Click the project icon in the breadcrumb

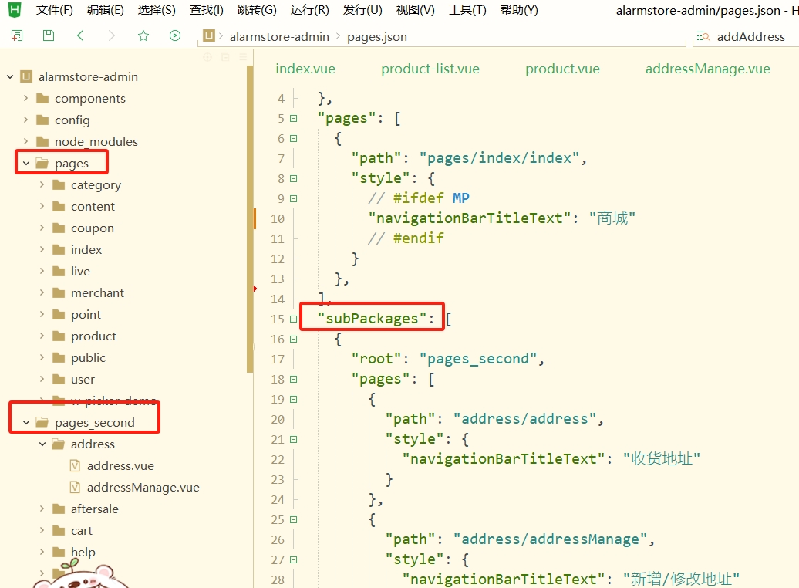click(x=208, y=35)
